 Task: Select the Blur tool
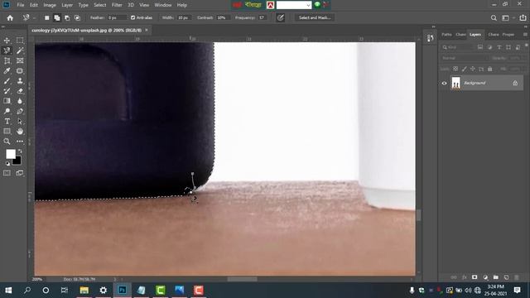click(20, 101)
